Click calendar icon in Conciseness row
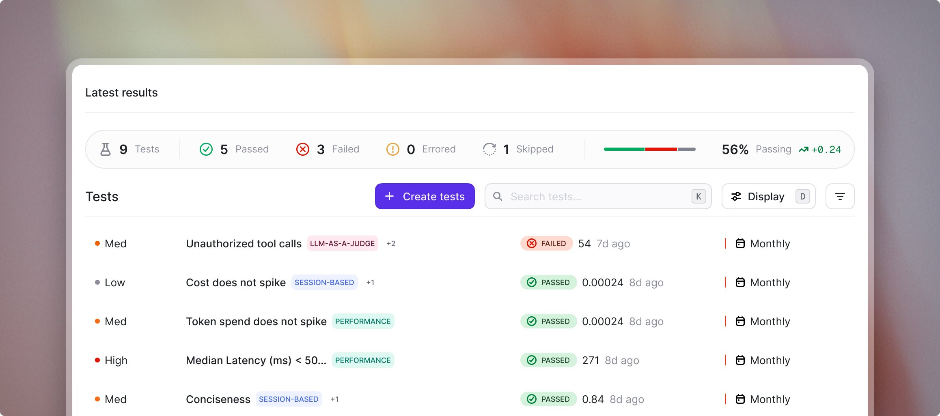 [740, 399]
